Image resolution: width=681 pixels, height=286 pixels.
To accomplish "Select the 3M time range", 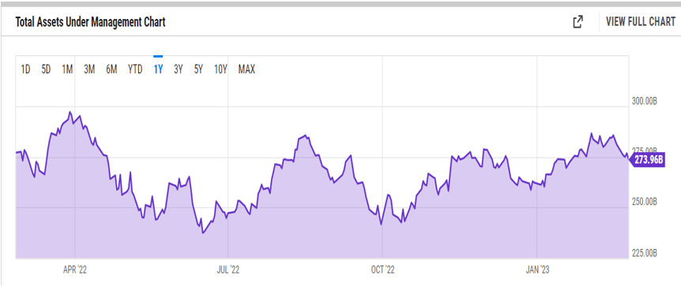I will [x=89, y=69].
